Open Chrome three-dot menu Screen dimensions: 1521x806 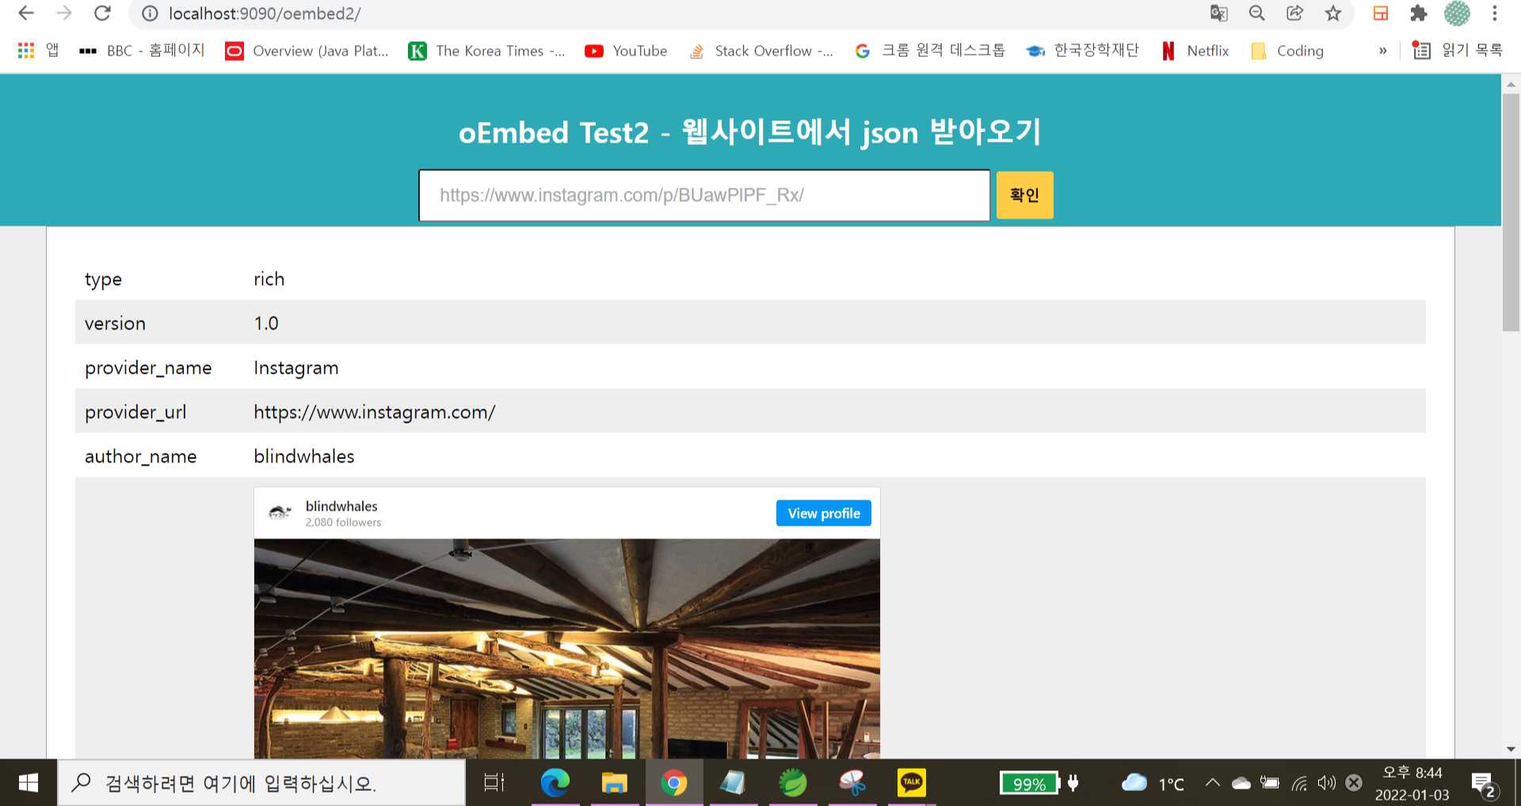[x=1495, y=13]
